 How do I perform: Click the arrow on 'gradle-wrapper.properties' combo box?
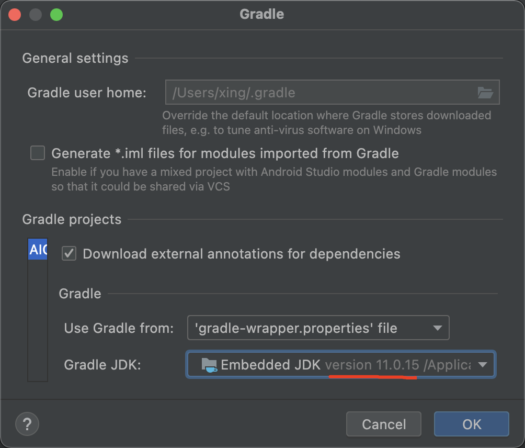(x=437, y=329)
